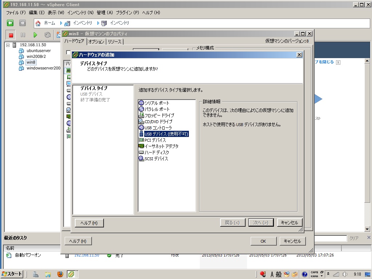Screen dimensions: 372x279
Task: Click the recent tasks filter input field
Action: pos(331,238)
